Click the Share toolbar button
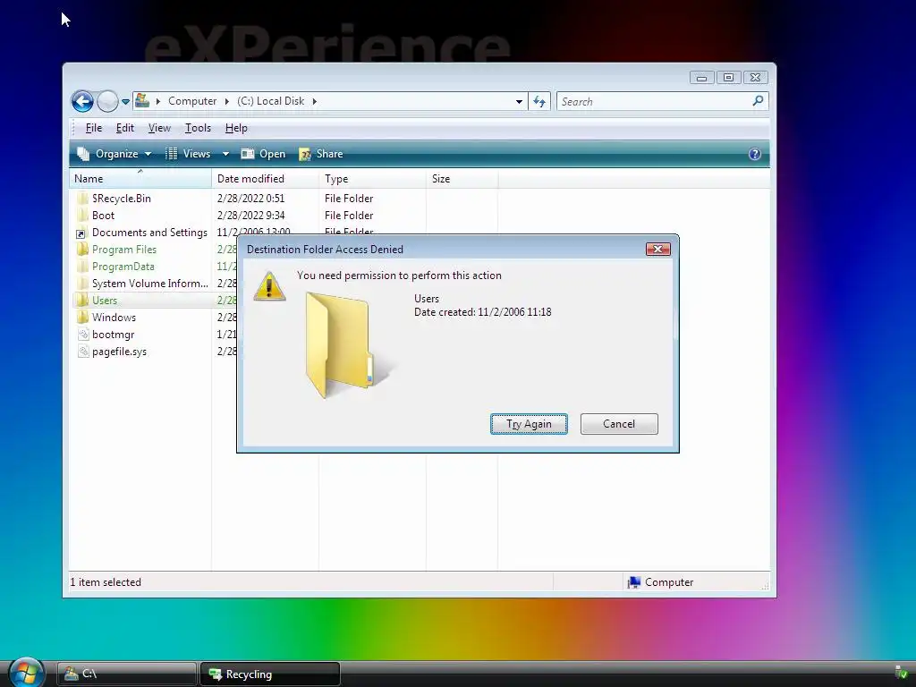 tap(321, 154)
